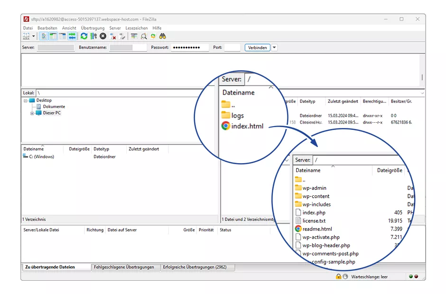Open the Datei menu
Viewport: 446px width, 294px height.
28,28
